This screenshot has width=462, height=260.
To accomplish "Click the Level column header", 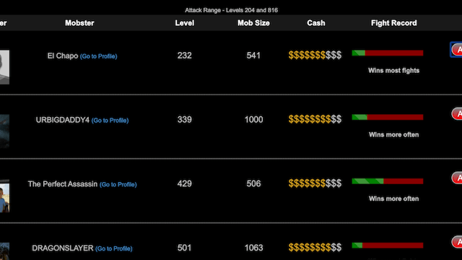I will [x=185, y=23].
